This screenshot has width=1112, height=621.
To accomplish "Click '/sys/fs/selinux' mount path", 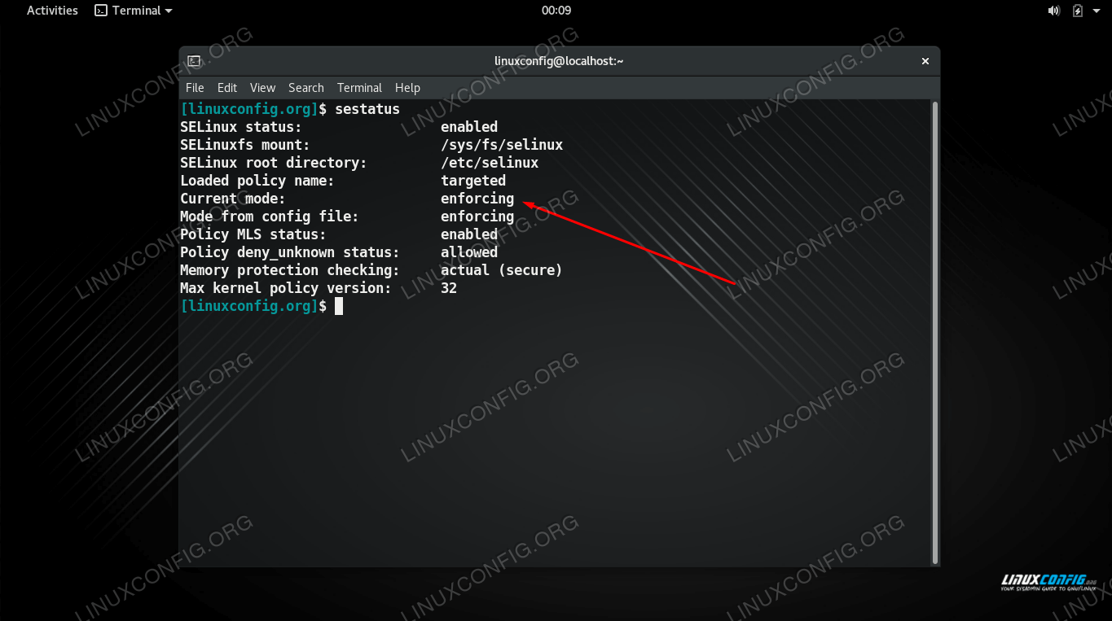I will (x=502, y=145).
